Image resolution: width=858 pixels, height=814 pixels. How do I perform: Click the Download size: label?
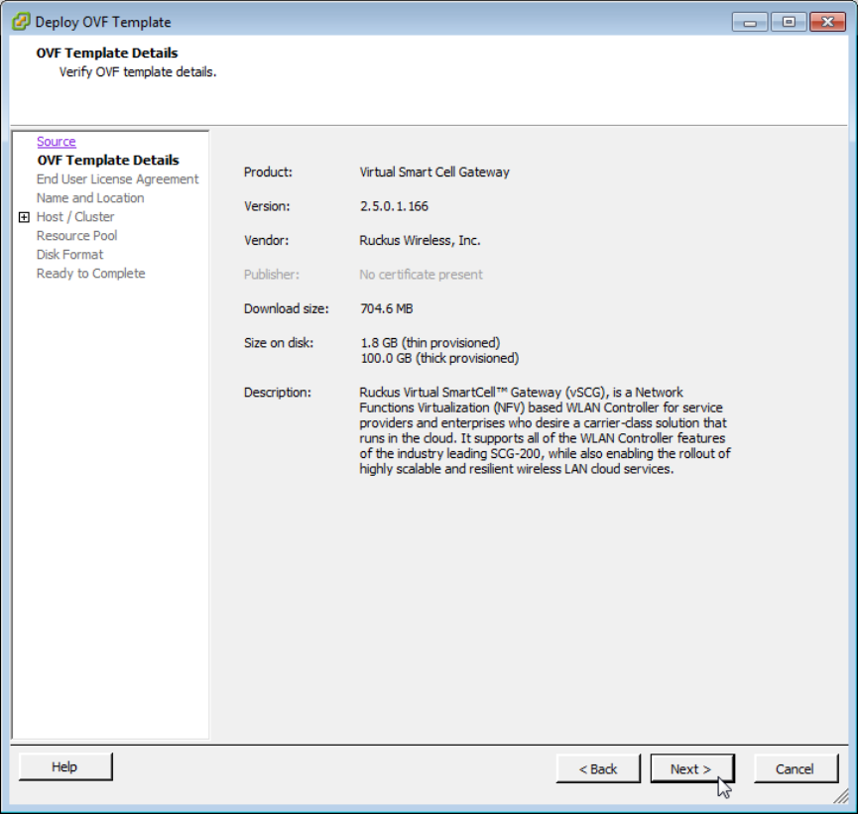tap(287, 308)
